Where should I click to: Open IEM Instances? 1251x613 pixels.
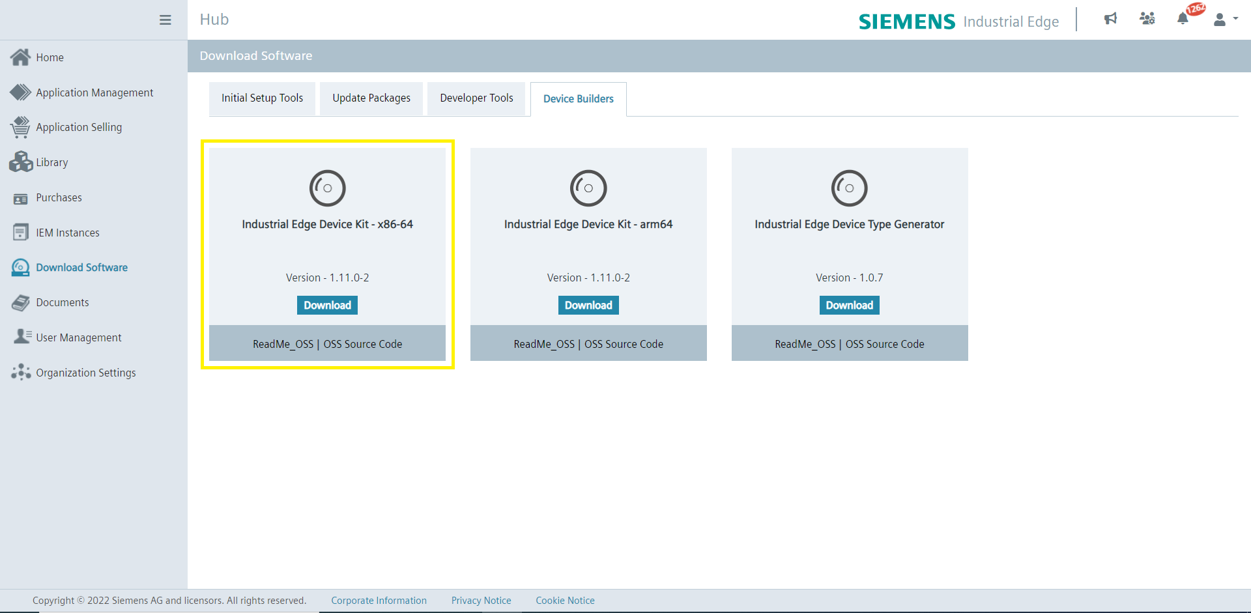pyautogui.click(x=68, y=232)
